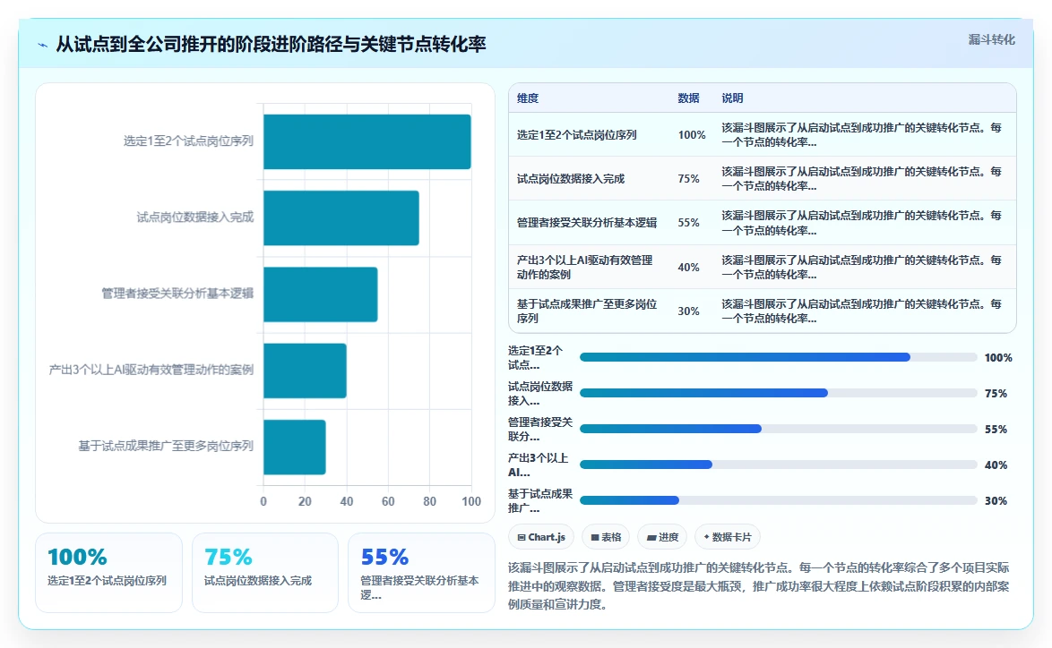Select the 进度 chip
The height and width of the screenshot is (648, 1052).
click(x=662, y=537)
